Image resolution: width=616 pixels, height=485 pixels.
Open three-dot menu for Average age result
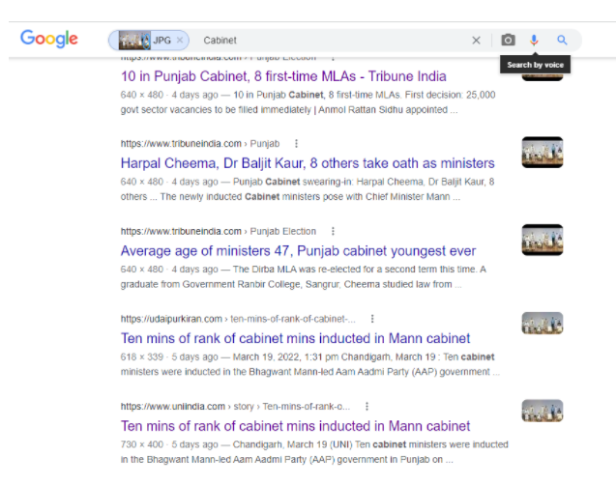pos(333,232)
